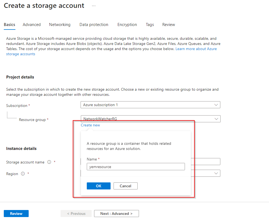Image resolution: width=269 pixels, height=223 pixels.
Task: Click the info icon next to Storage account name
Action: 49,162
